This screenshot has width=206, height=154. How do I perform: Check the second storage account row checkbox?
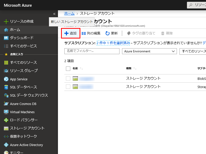(68, 86)
